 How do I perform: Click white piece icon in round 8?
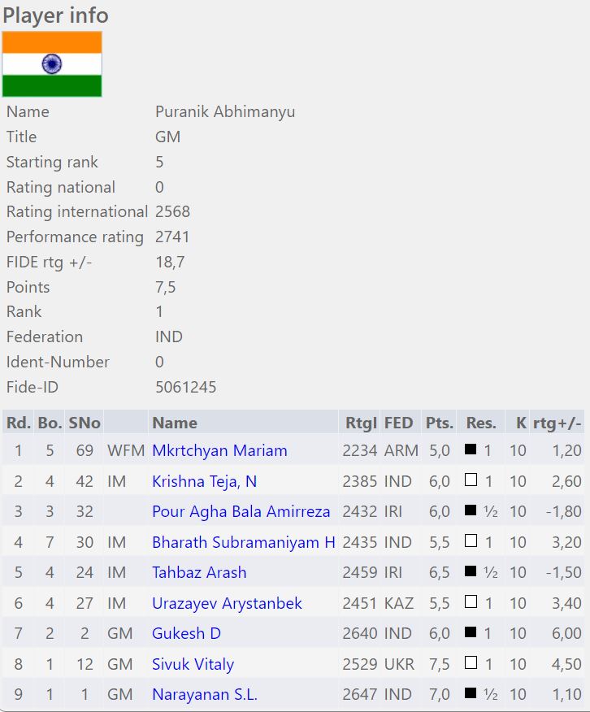[471, 663]
